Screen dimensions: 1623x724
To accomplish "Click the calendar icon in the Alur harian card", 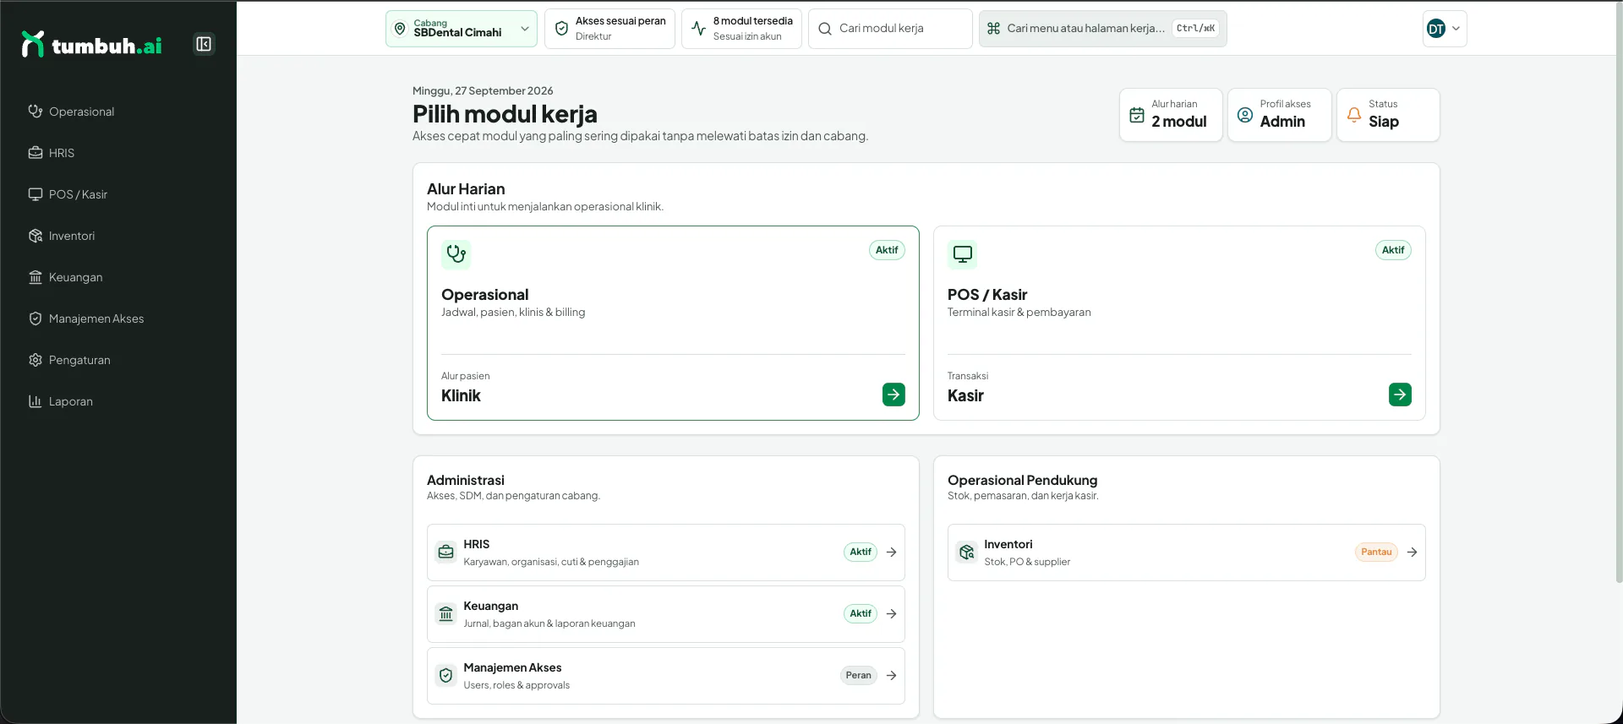I will point(1137,115).
